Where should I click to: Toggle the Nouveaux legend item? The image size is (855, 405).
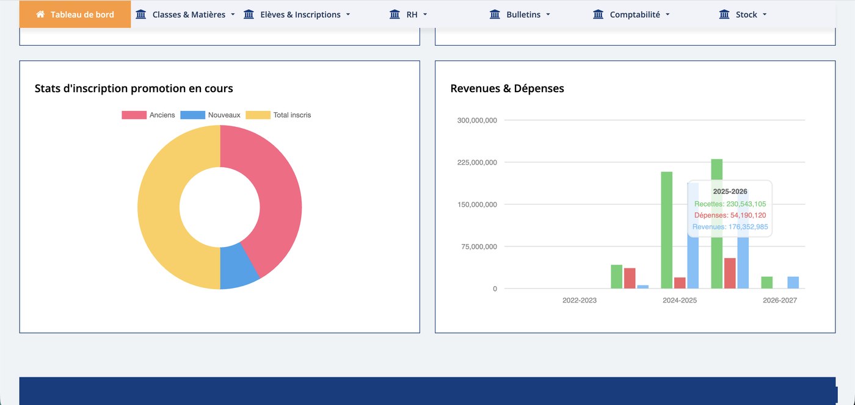(x=211, y=115)
